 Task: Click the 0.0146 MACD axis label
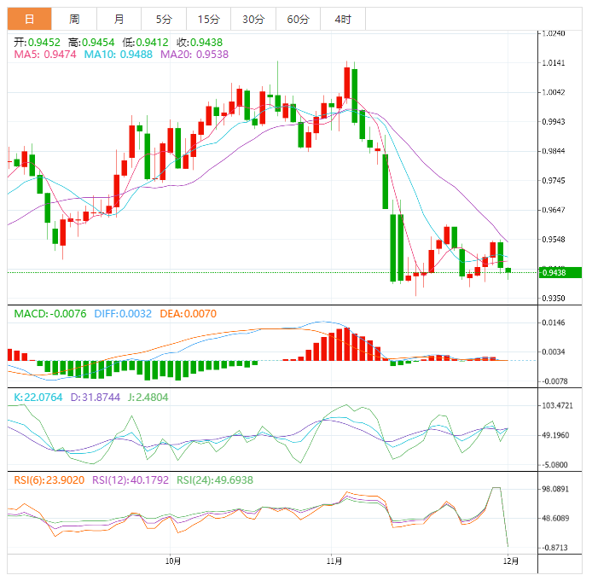click(x=554, y=322)
